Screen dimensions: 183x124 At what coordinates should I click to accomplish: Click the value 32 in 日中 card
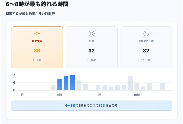91,51
